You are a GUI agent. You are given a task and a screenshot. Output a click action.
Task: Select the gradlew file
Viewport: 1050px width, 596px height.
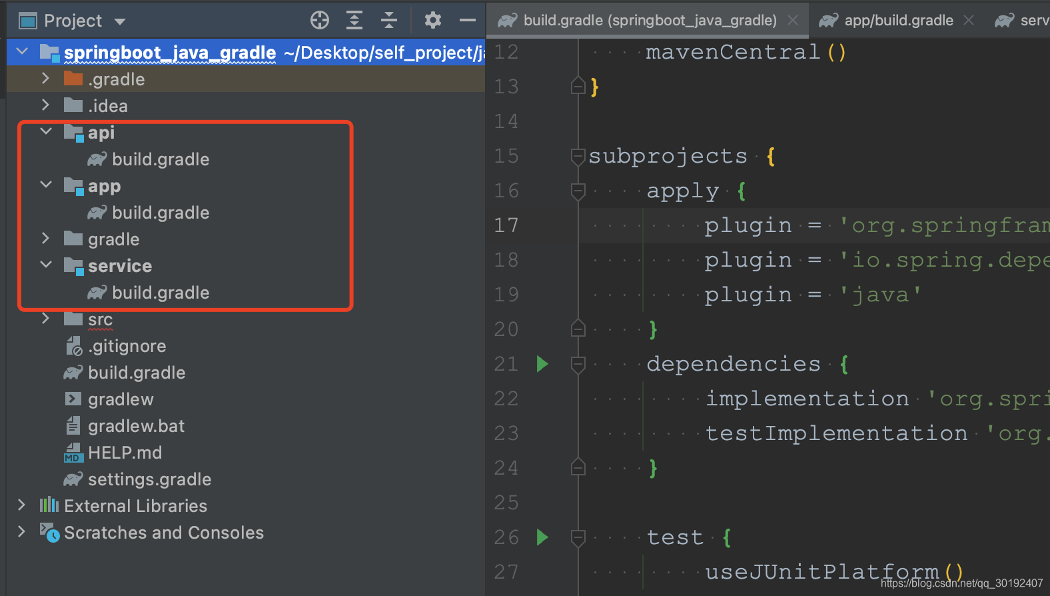121,399
